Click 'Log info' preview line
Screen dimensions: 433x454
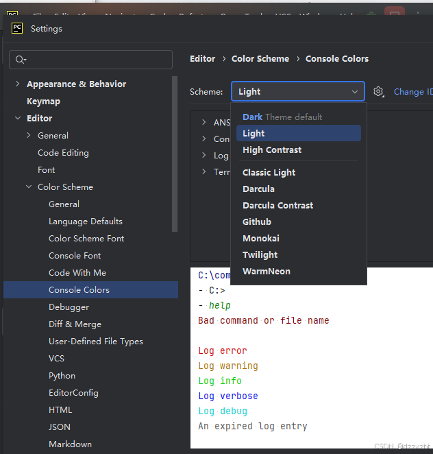tap(220, 381)
